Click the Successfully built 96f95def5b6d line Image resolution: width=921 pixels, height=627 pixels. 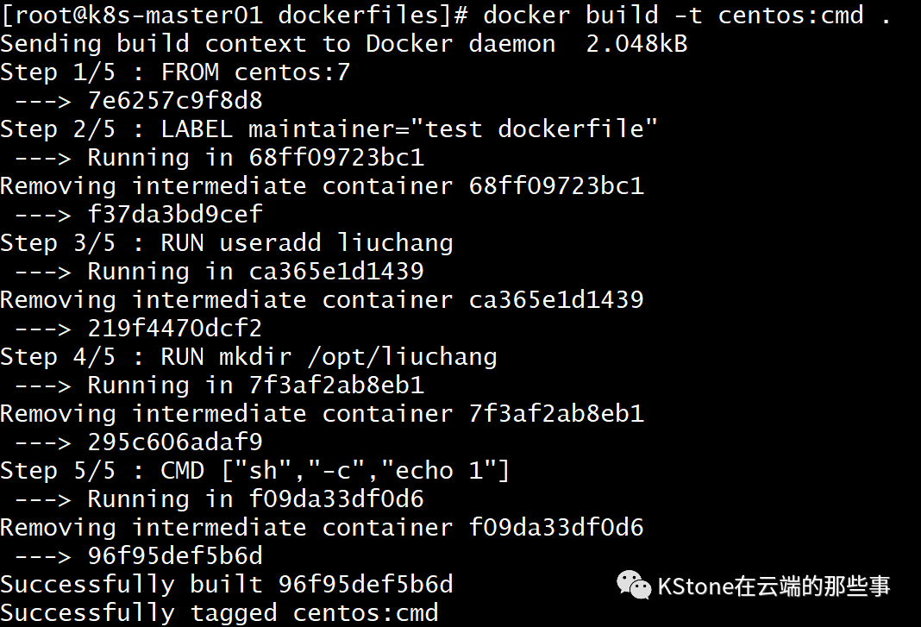click(227, 585)
